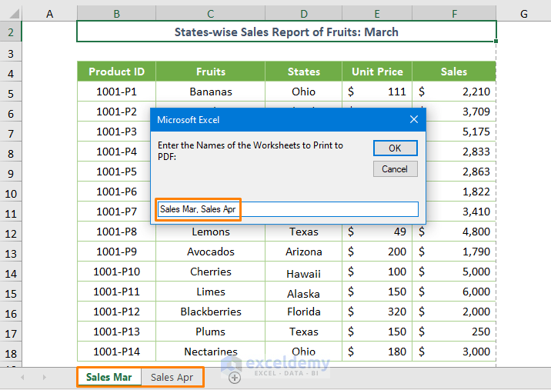Image resolution: width=551 pixels, height=390 pixels.
Task: Select column G header
Action: tap(523, 14)
